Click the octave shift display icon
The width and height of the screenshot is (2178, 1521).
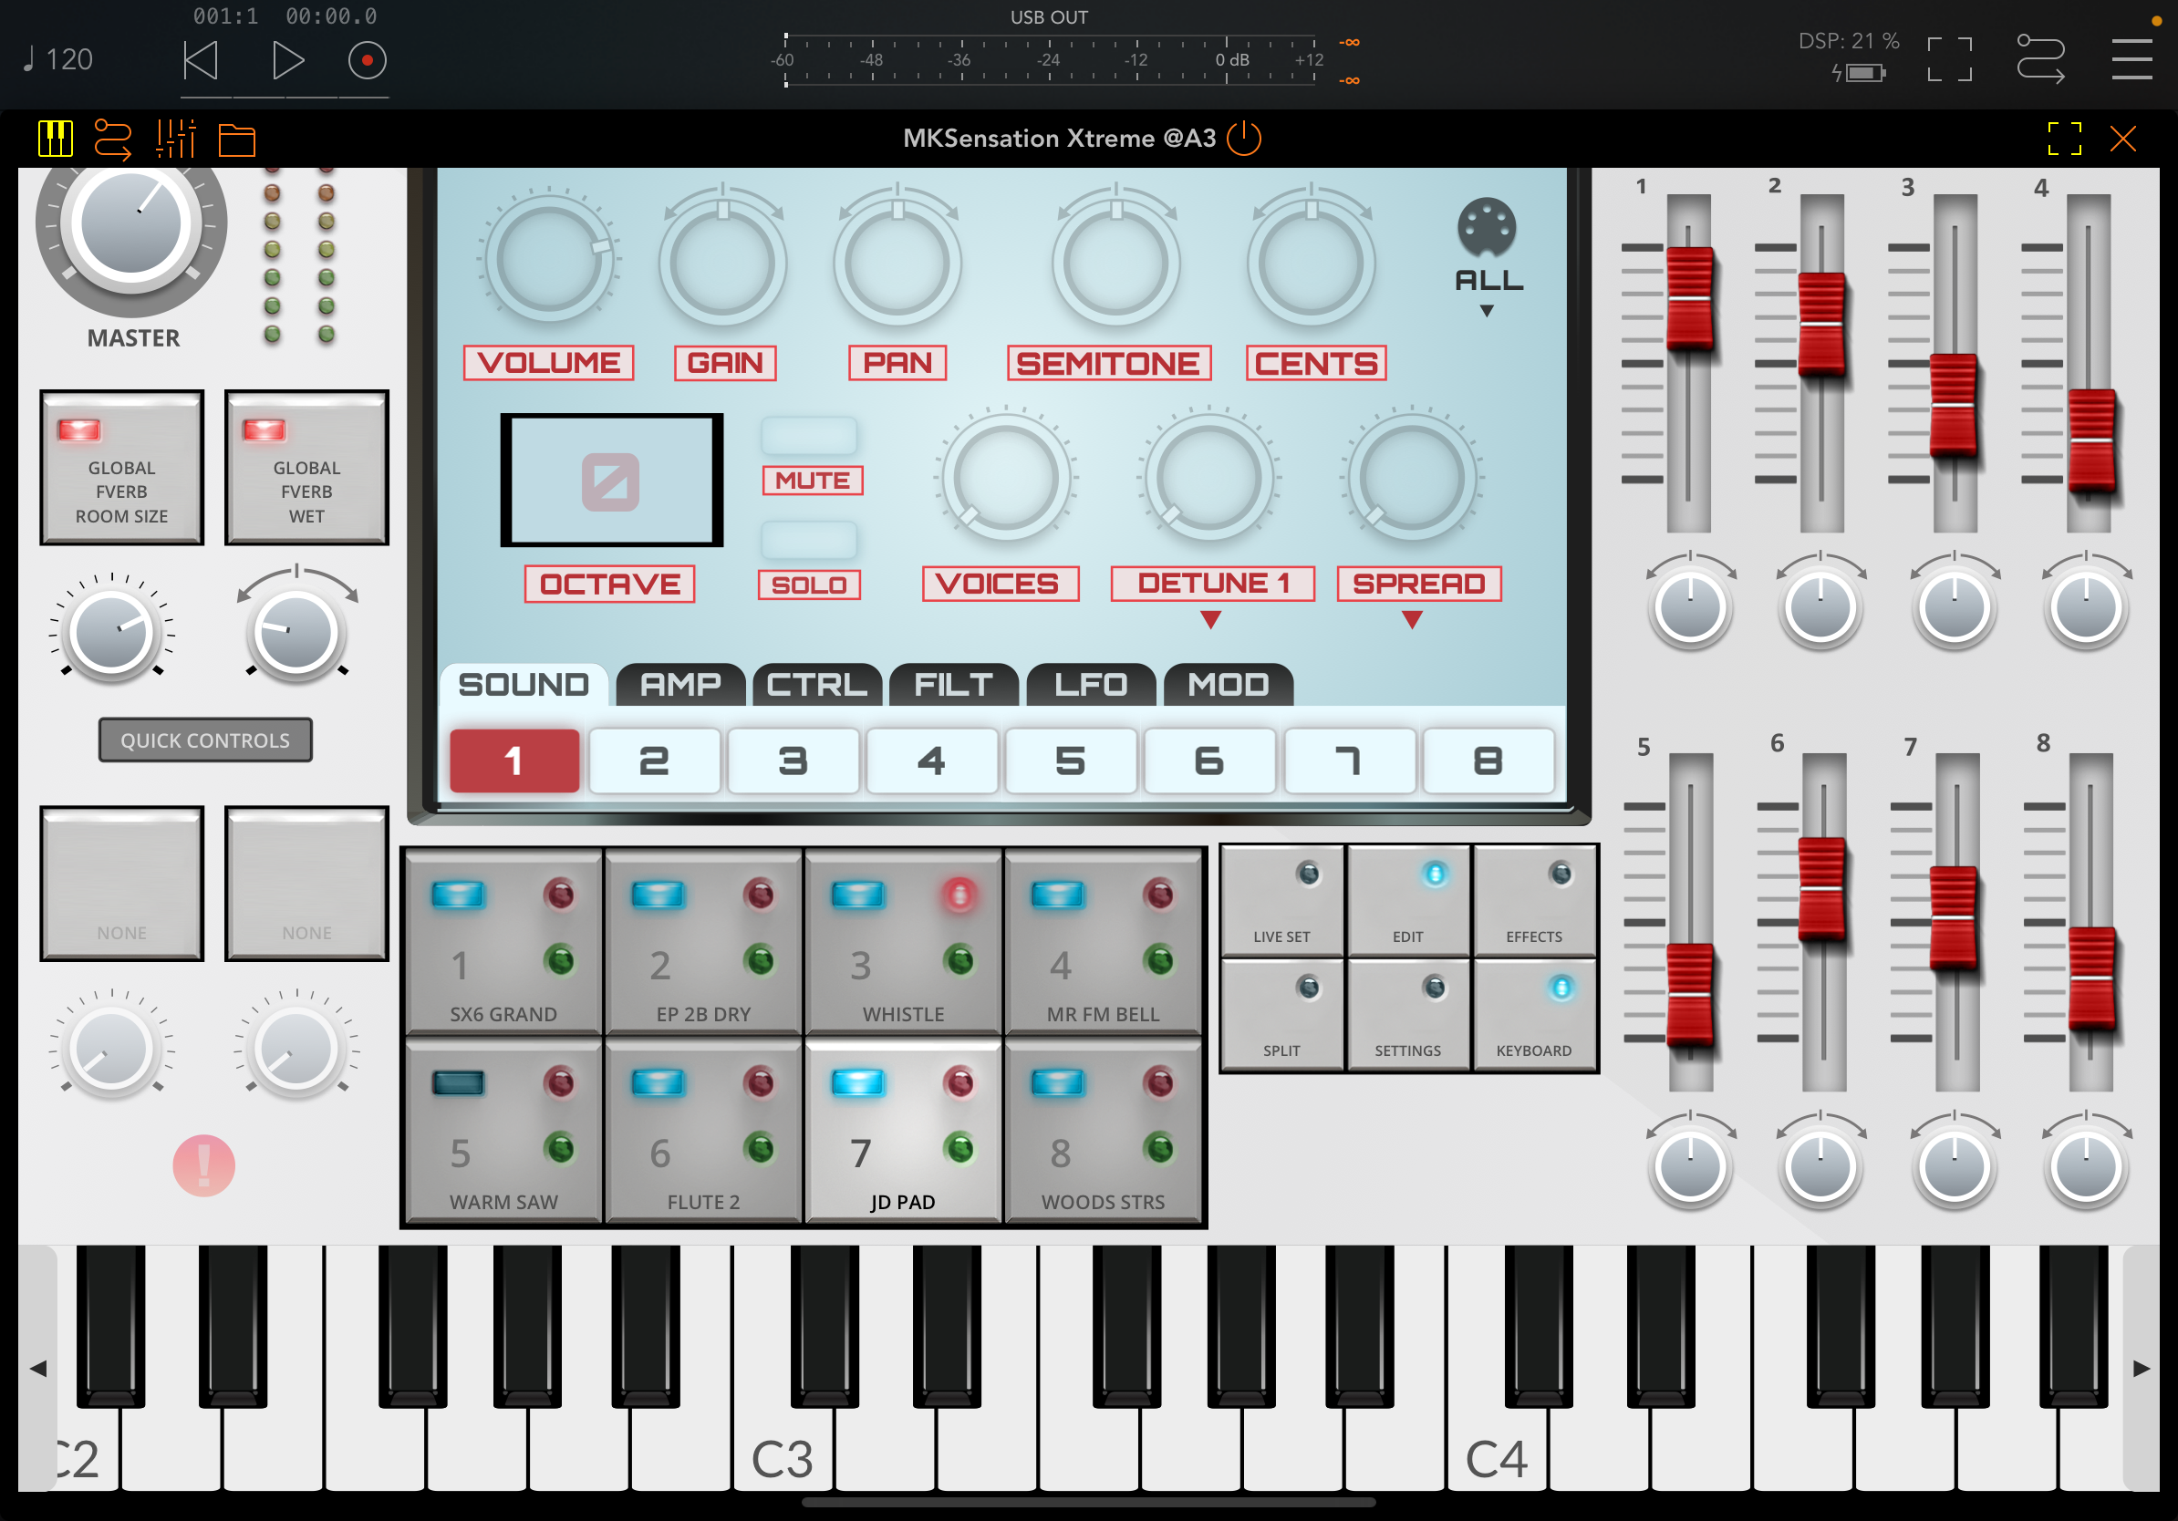[611, 481]
